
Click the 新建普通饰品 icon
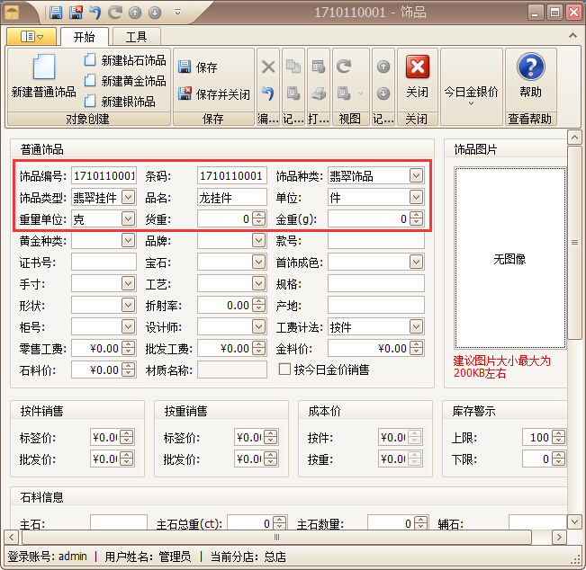(43, 68)
